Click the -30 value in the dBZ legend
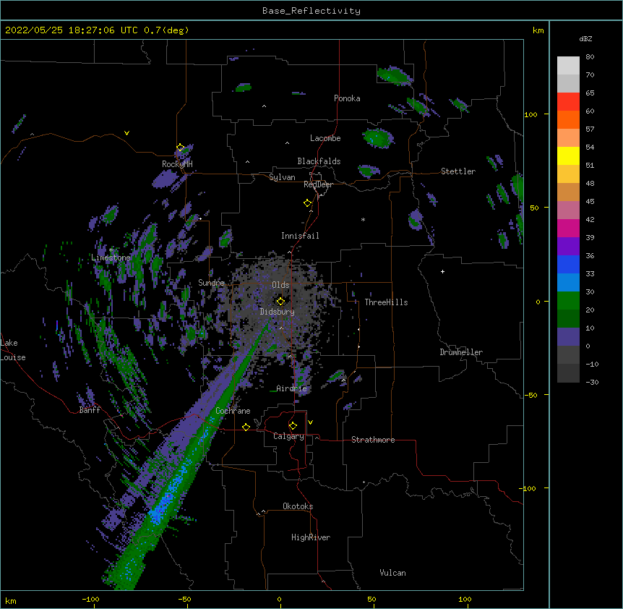The height and width of the screenshot is (609, 623). point(592,382)
